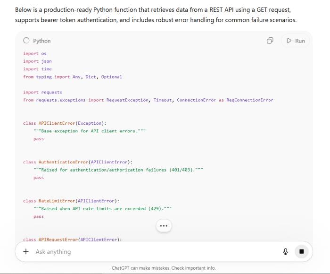Stop the response generation

click(x=302, y=251)
